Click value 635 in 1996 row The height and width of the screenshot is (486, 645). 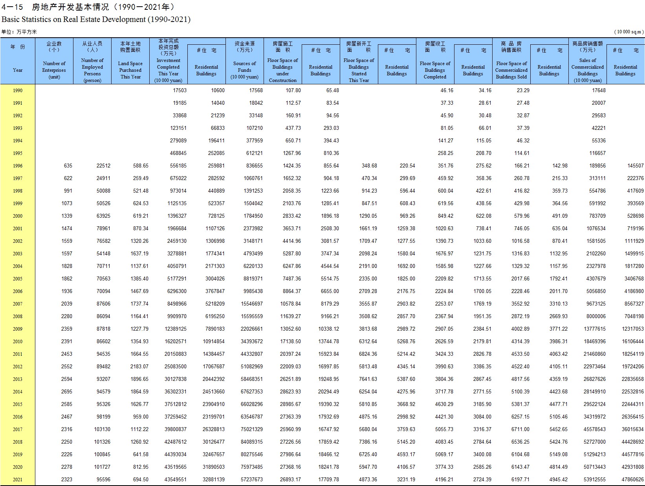[x=68, y=166]
